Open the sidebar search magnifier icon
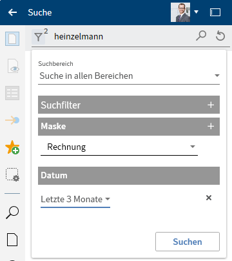Image resolution: width=232 pixels, height=261 pixels. pos(12,213)
